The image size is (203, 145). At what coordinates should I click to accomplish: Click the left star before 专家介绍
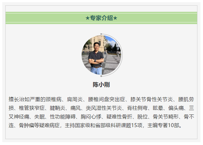(x=88, y=18)
